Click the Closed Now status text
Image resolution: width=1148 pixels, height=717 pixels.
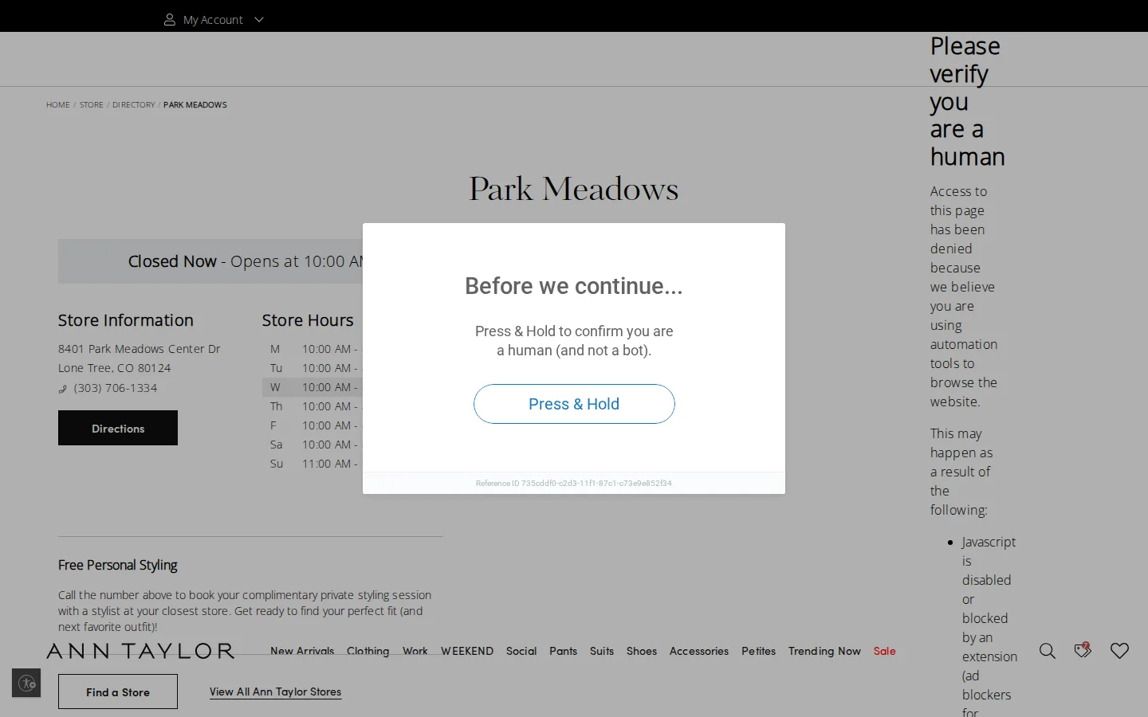pos(172,261)
